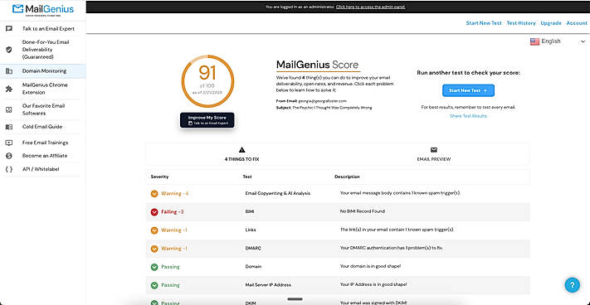
Task: Click the icon beside Our Favorite Email Softwares
Action: pyautogui.click(x=9, y=109)
